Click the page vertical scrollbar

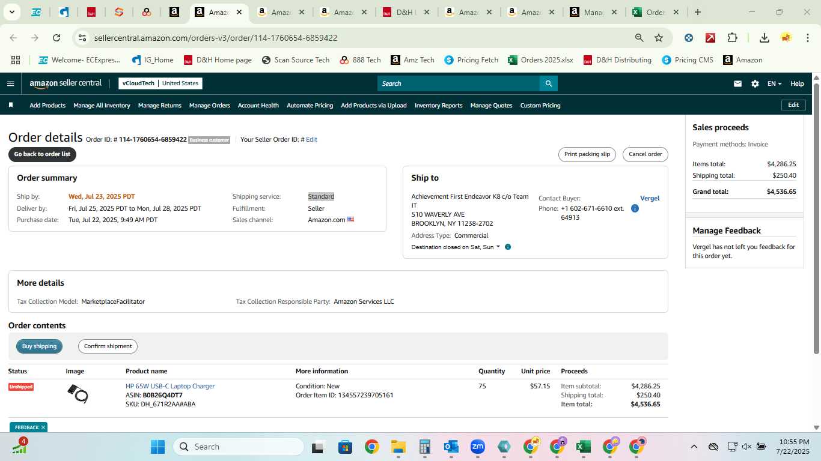[816, 218]
